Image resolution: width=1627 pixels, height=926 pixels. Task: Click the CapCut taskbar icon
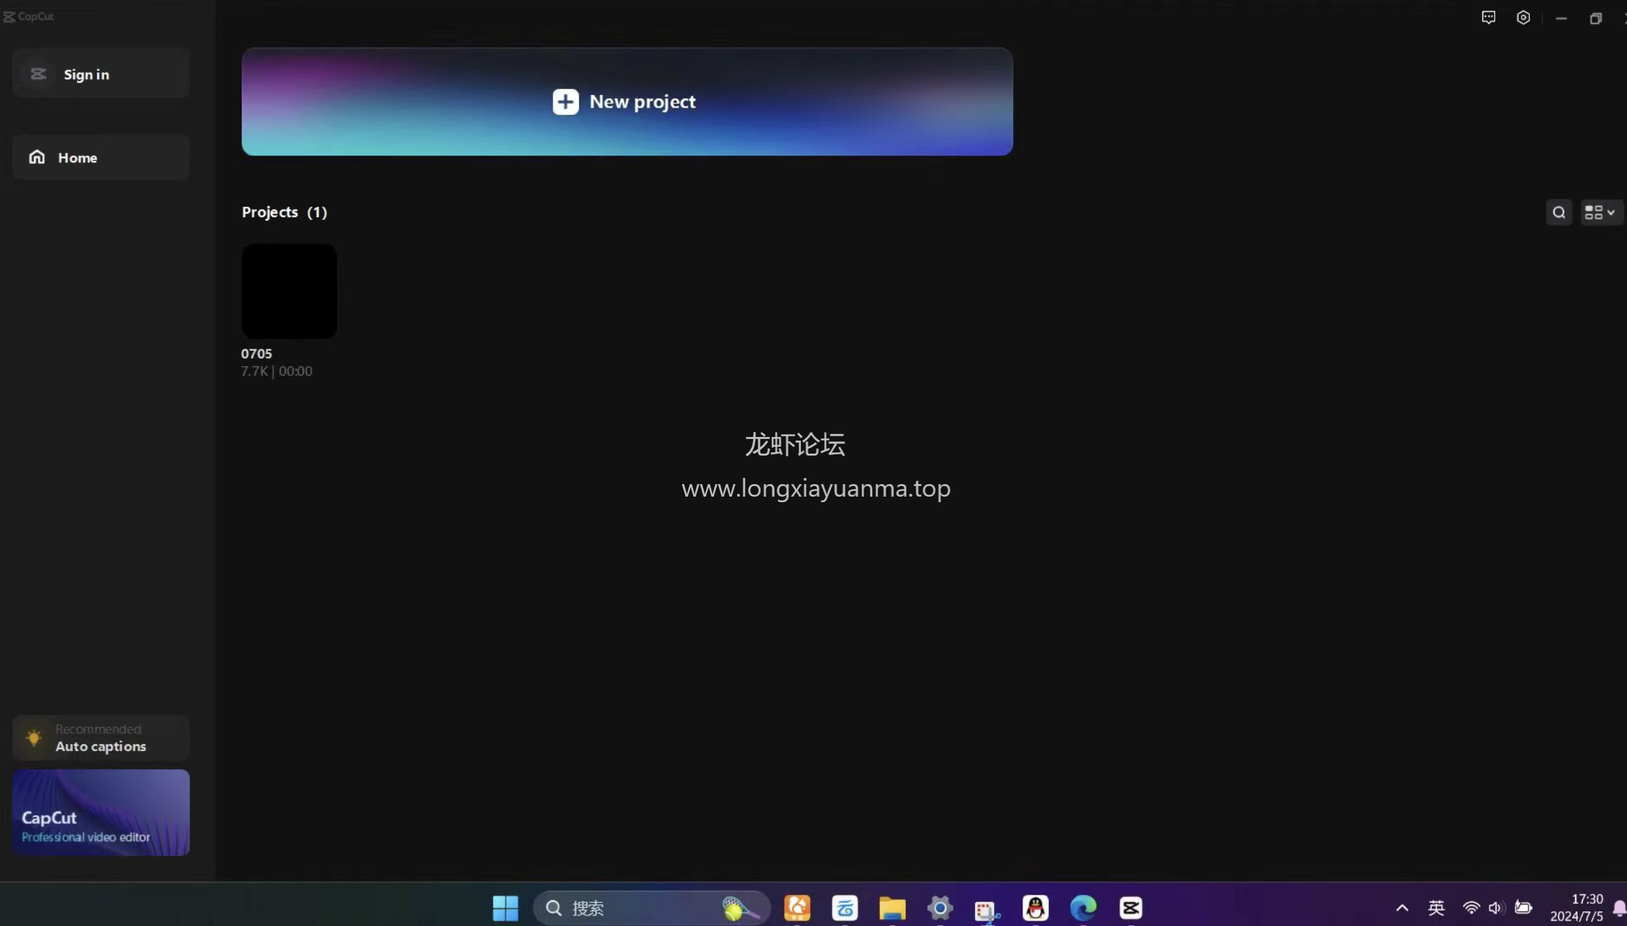[1131, 907]
